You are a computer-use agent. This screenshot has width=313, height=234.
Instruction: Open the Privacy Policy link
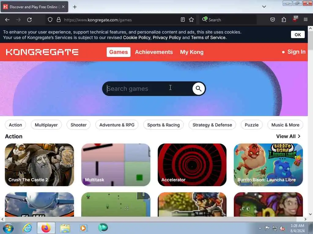pyautogui.click(x=167, y=37)
